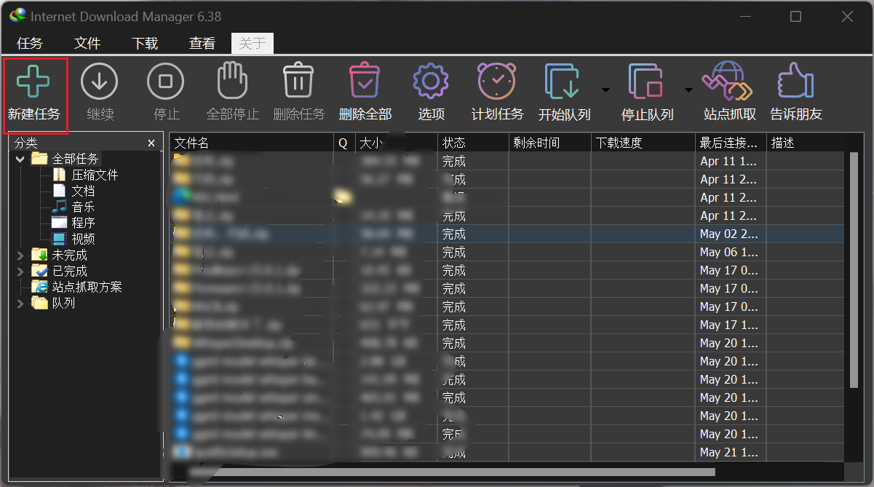The height and width of the screenshot is (487, 874).
Task: Select 音乐 category in tree
Action: (x=83, y=207)
